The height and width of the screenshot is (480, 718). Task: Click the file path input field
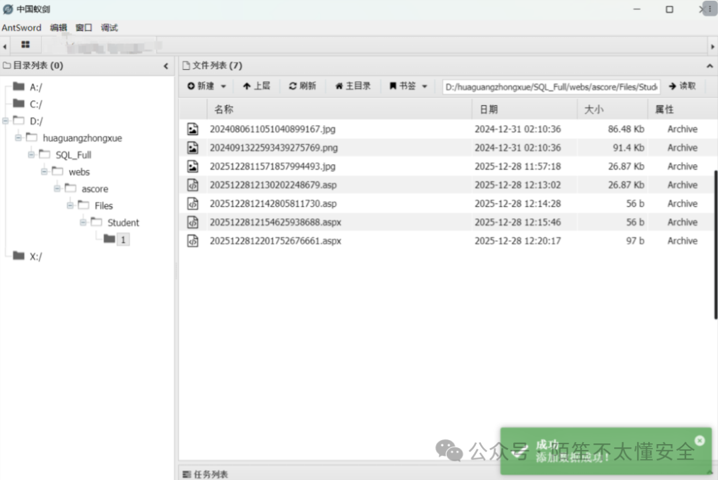[550, 86]
